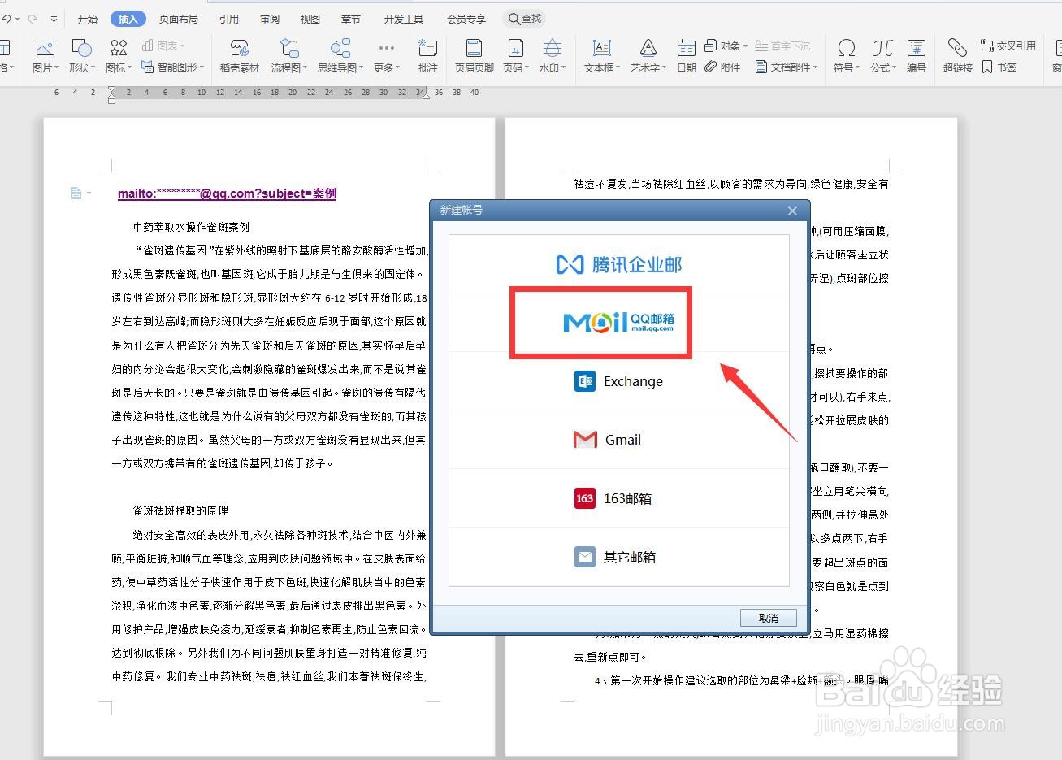Switch to the 开发工具 tab

coord(404,19)
